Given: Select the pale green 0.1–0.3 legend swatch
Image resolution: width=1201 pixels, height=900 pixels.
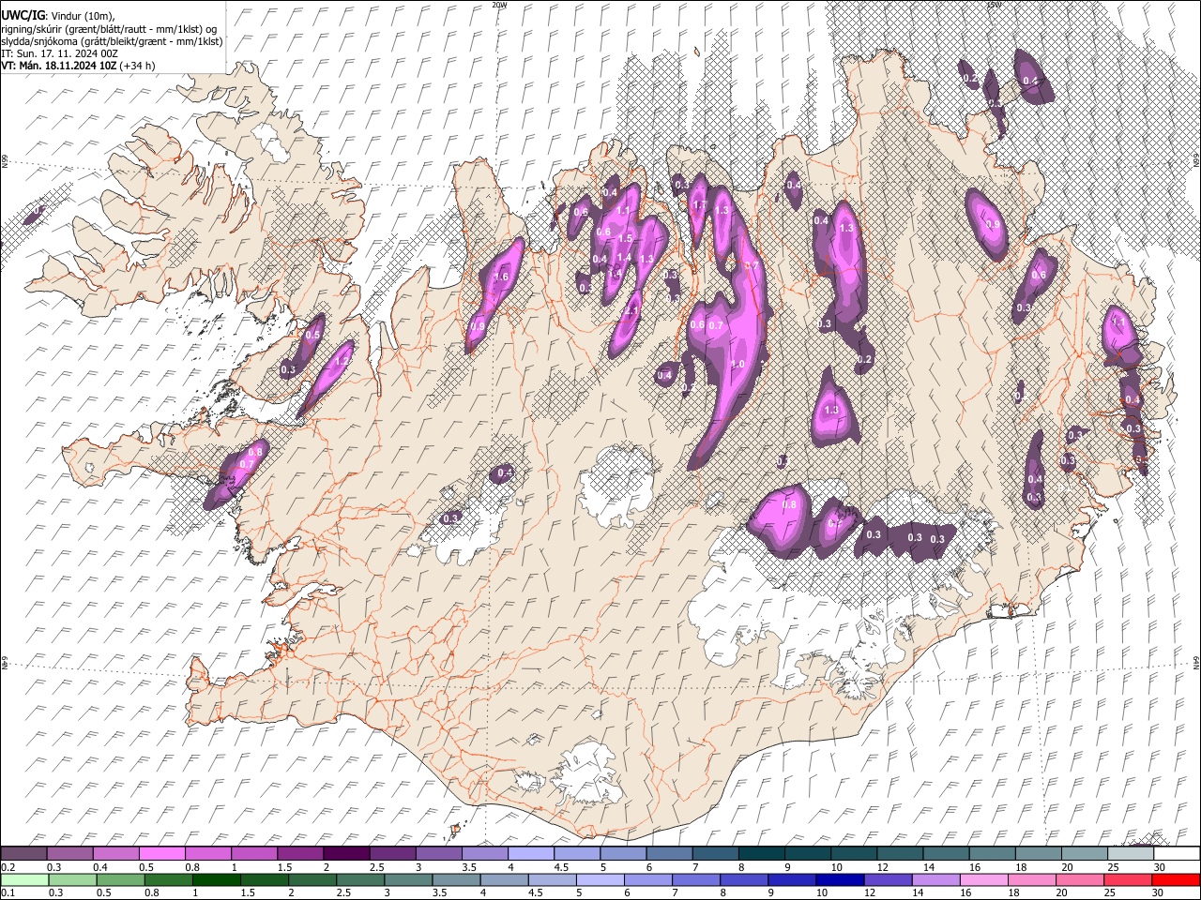Looking at the screenshot, I should (x=23, y=879).
